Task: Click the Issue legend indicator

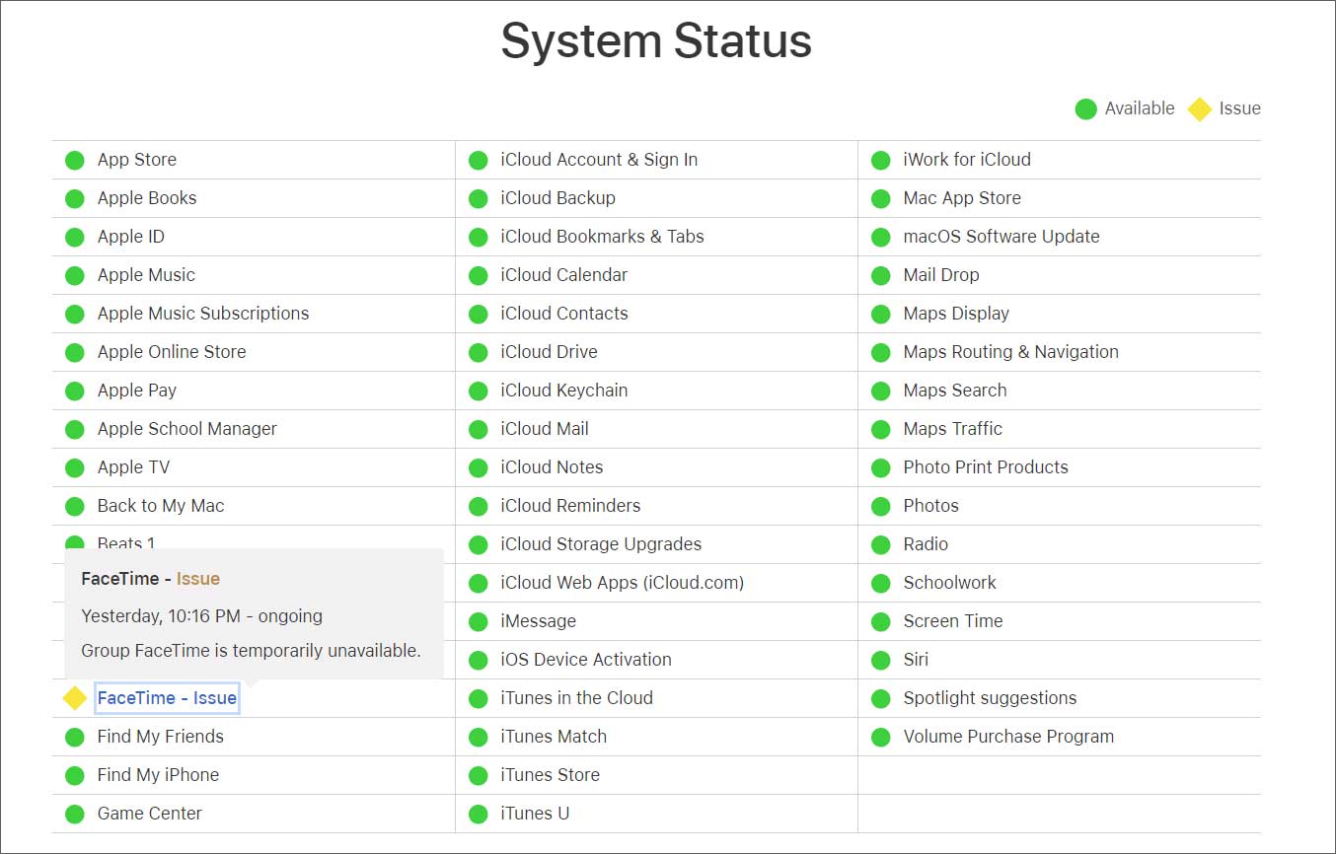Action: click(x=1199, y=108)
